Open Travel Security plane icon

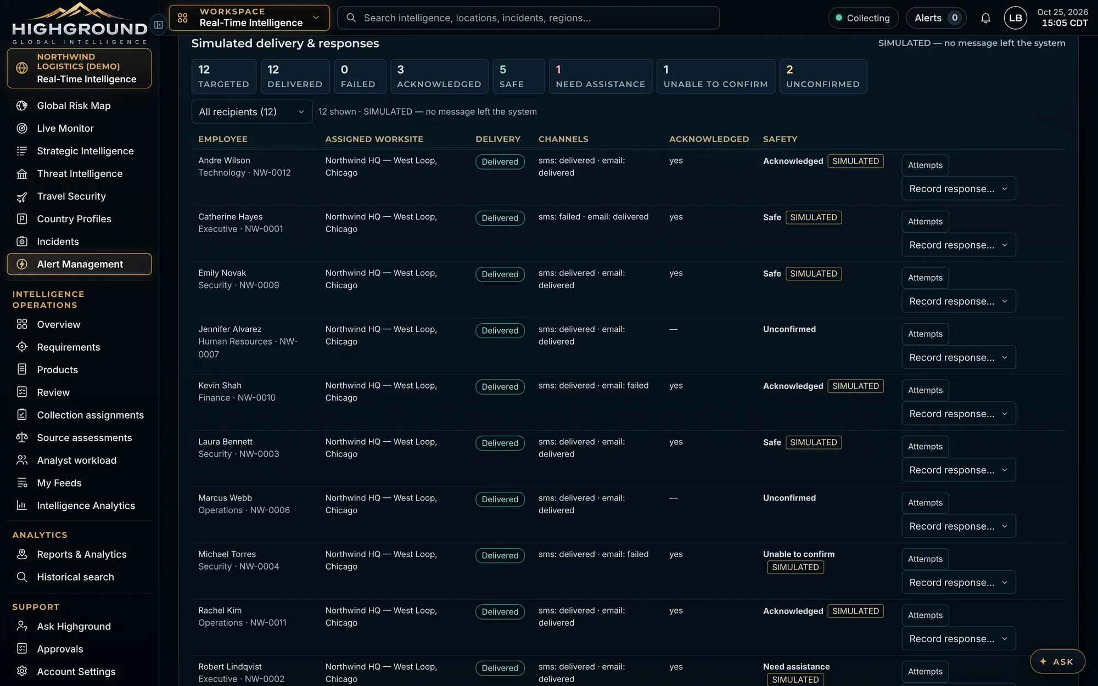tap(22, 196)
